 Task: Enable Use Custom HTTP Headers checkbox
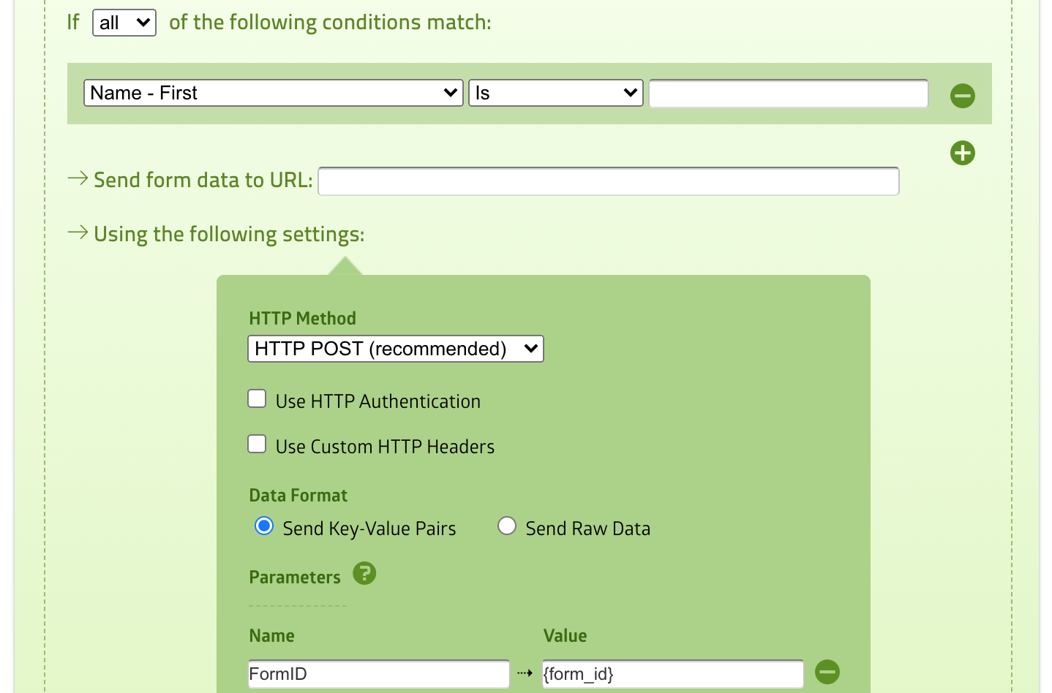[257, 444]
